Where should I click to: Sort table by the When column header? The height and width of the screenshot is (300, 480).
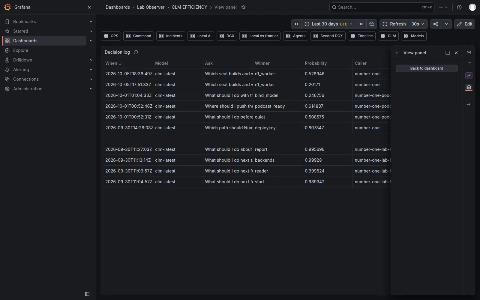pos(113,63)
